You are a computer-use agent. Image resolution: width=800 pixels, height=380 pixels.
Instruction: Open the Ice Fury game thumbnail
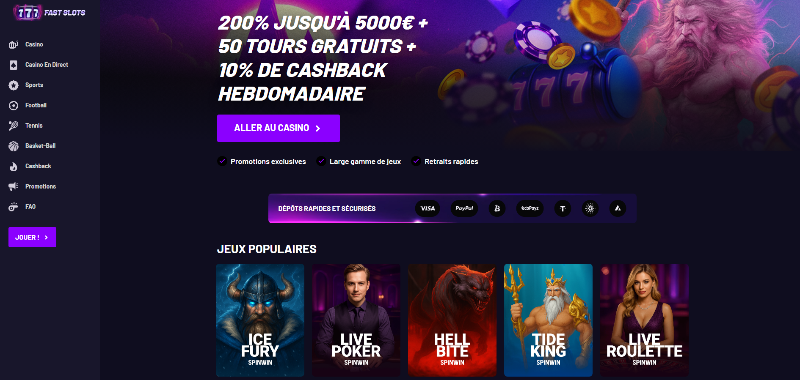pyautogui.click(x=260, y=320)
